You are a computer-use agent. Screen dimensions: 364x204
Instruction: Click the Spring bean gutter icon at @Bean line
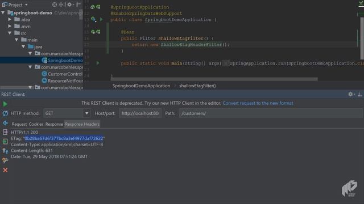click(x=93, y=32)
